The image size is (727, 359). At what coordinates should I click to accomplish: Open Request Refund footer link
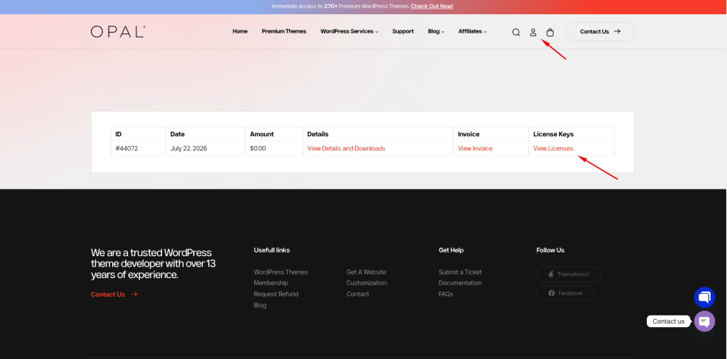point(276,294)
